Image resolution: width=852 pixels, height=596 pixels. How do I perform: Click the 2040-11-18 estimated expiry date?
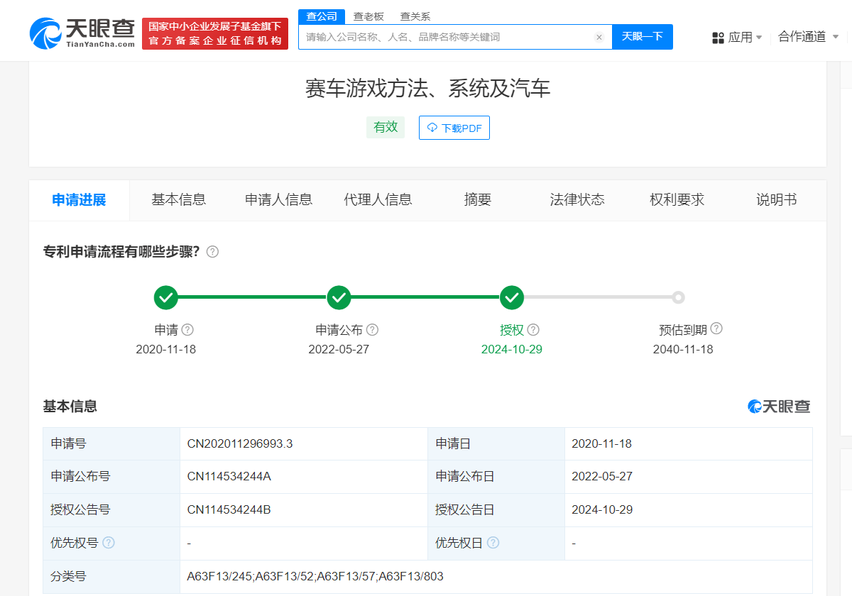[x=683, y=350]
